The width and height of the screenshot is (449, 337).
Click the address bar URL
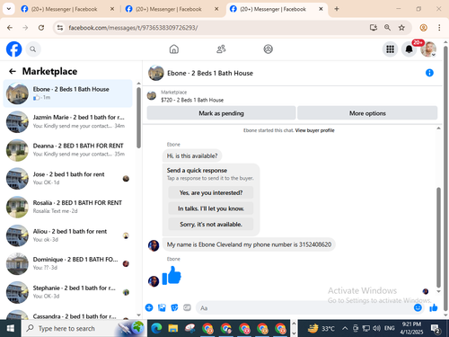(133, 28)
